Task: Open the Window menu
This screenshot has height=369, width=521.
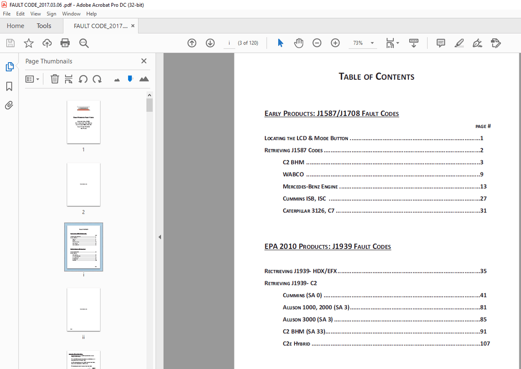Action: (71, 14)
